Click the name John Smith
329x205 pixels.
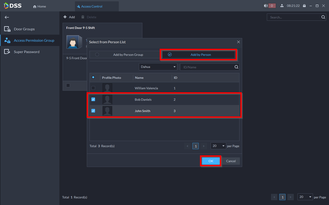point(143,111)
